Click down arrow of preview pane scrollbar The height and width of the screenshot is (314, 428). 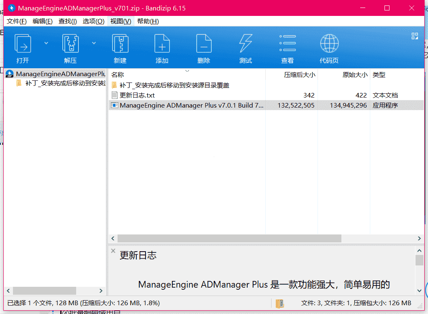(419, 291)
